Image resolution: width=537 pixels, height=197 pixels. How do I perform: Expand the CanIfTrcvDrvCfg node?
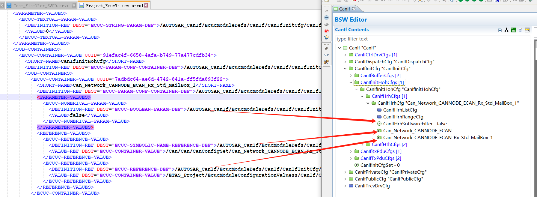345,186
